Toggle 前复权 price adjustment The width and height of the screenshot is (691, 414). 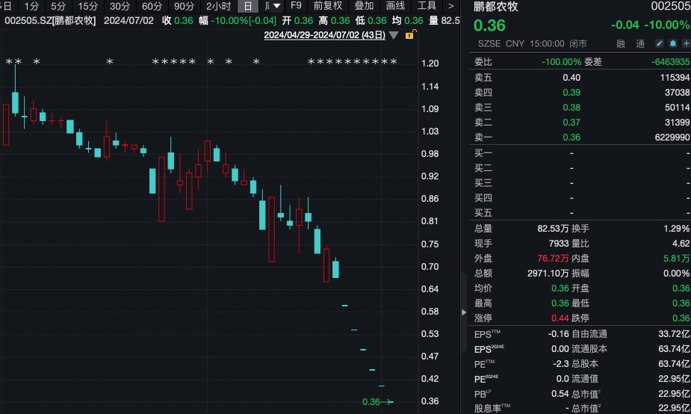(327, 6)
